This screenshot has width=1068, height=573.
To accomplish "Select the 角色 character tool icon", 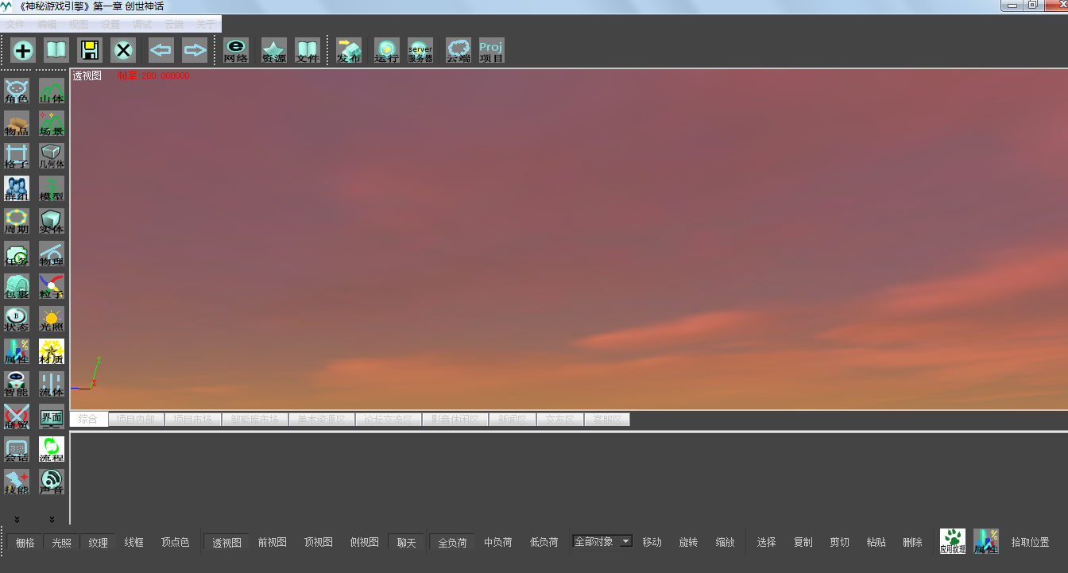I will [17, 91].
